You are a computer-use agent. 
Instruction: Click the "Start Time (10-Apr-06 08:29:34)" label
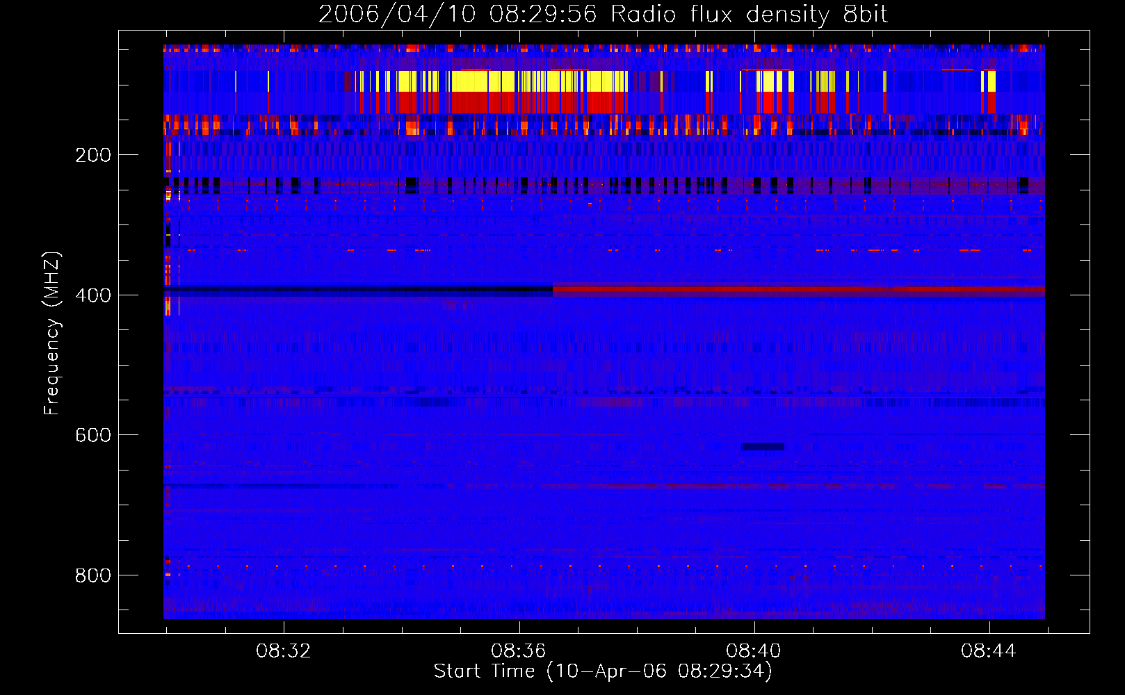[603, 671]
